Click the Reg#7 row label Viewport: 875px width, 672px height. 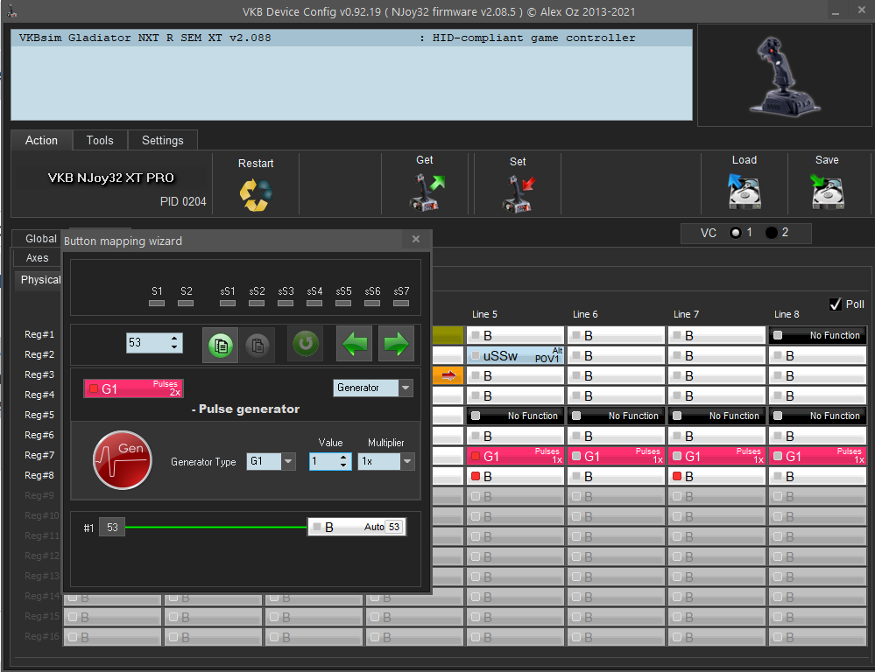pyautogui.click(x=39, y=455)
